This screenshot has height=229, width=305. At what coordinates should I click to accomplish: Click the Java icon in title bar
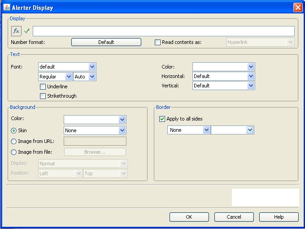point(7,7)
